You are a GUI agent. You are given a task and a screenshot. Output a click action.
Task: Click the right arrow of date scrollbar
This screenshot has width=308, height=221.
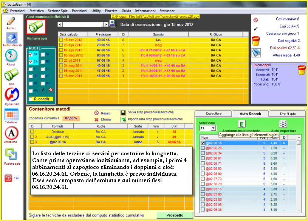click(106, 24)
